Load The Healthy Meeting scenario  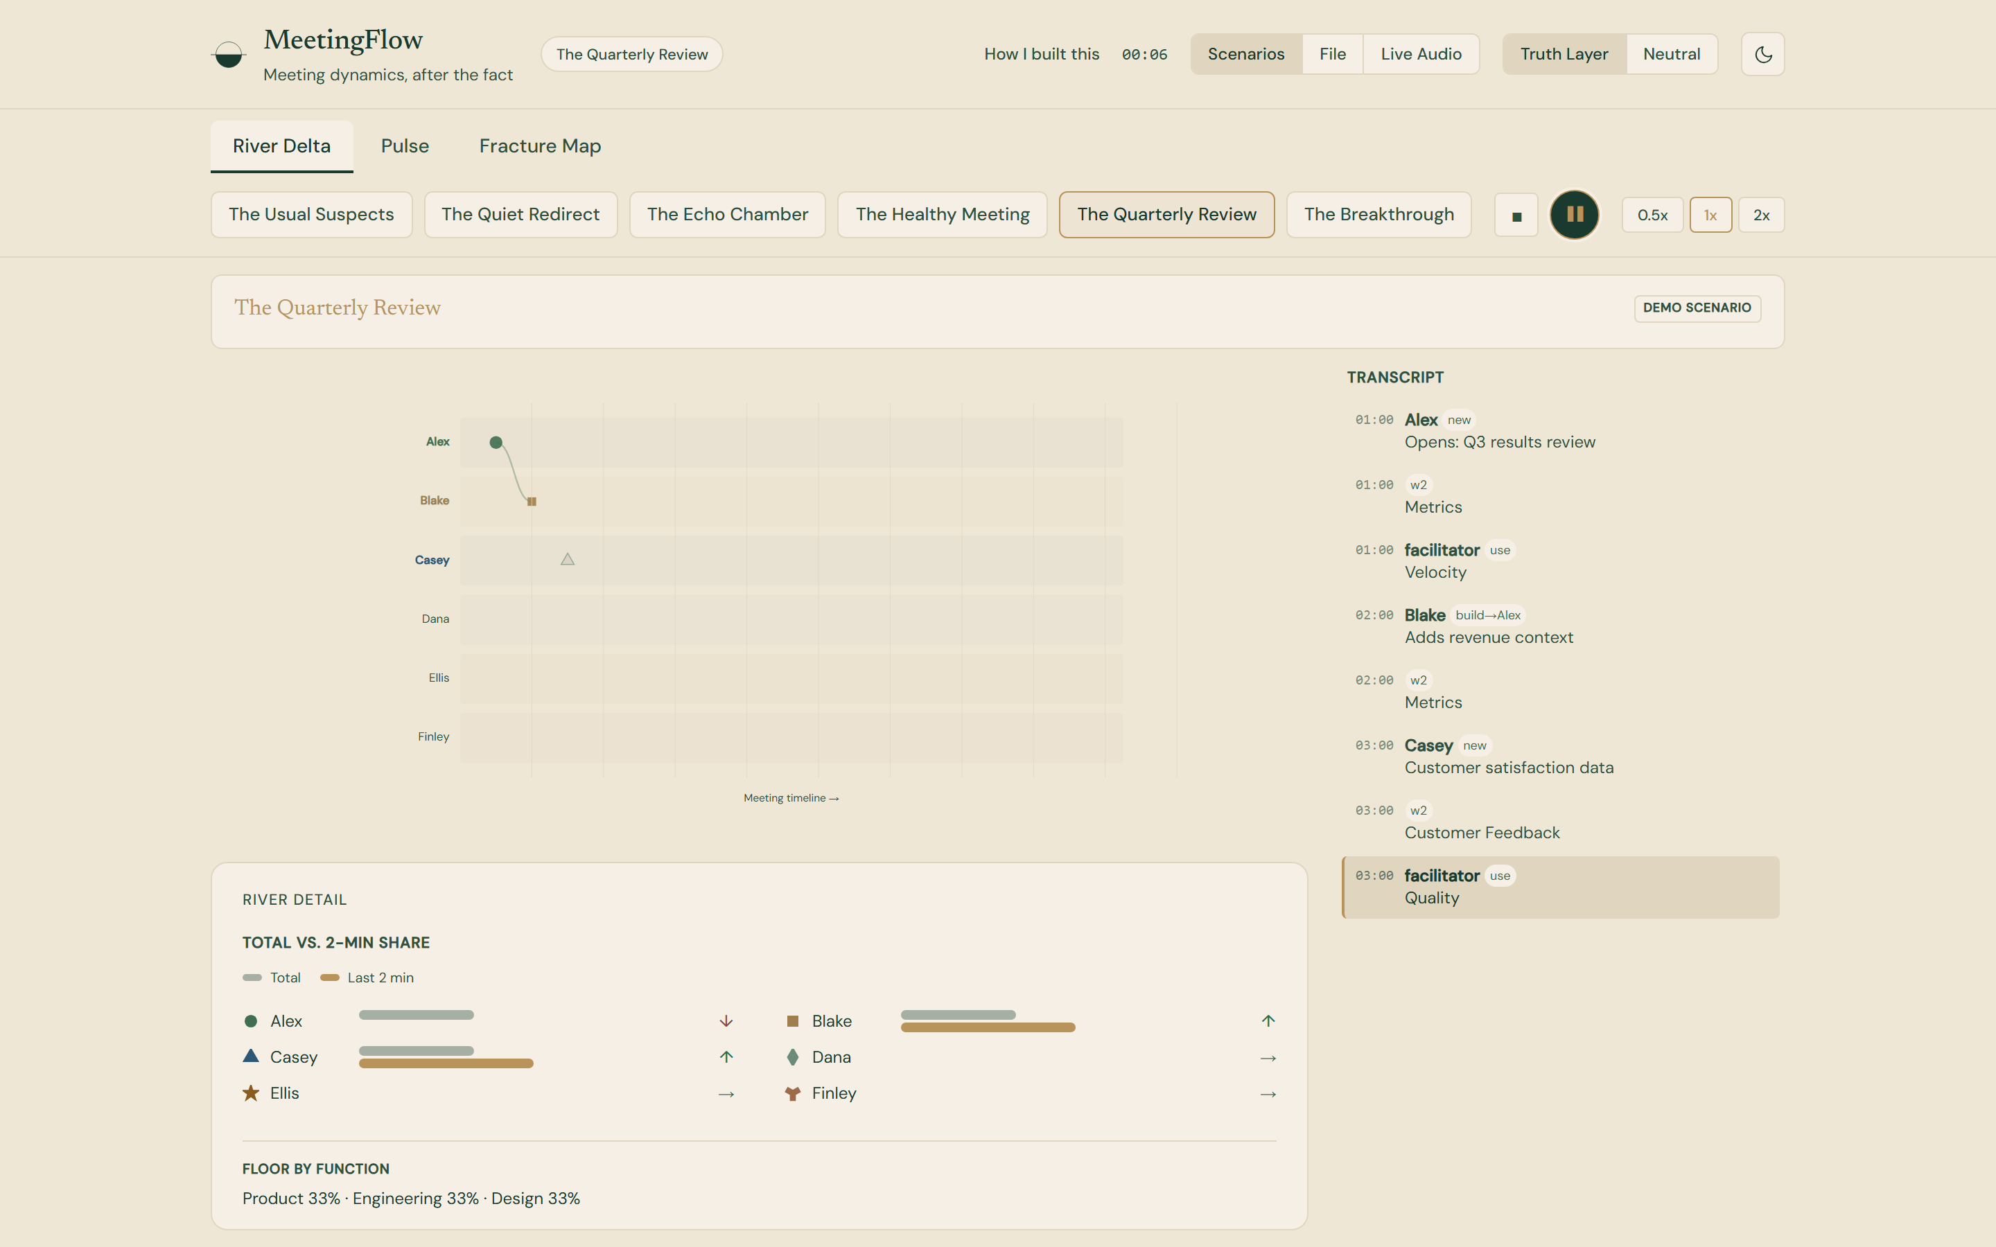click(942, 215)
